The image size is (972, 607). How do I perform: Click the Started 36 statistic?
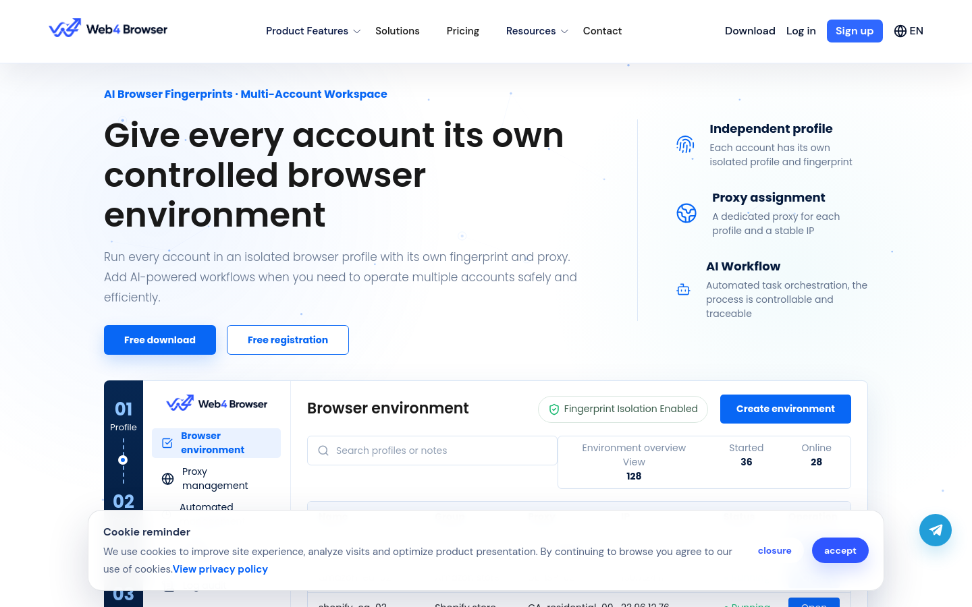747,455
